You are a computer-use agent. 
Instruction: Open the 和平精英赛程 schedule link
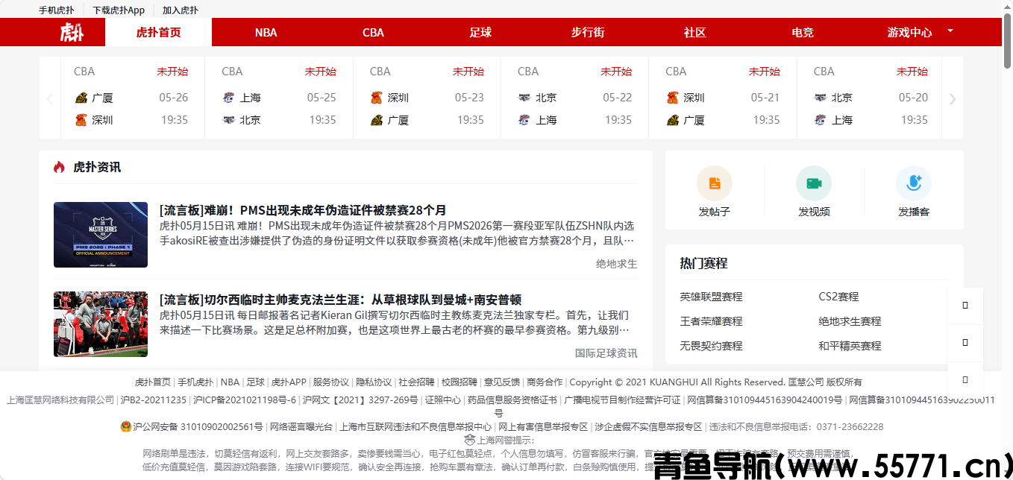click(x=850, y=346)
